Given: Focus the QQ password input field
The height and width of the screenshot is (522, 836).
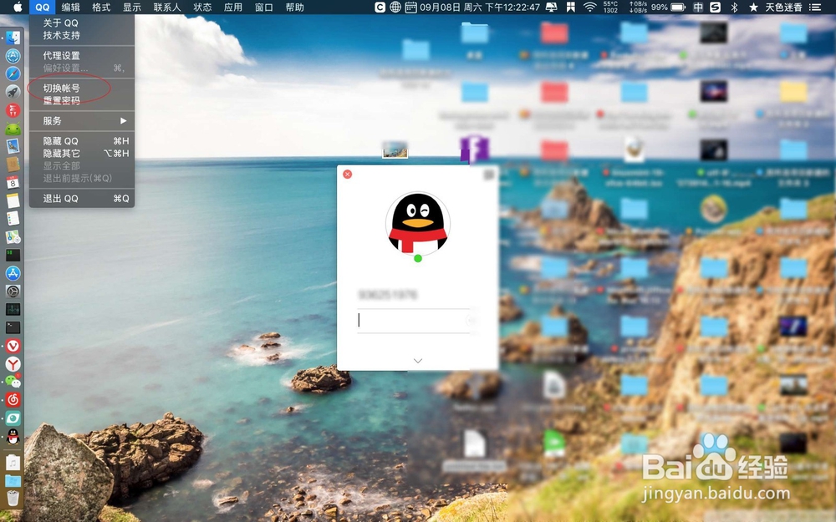Looking at the screenshot, I should pos(414,320).
